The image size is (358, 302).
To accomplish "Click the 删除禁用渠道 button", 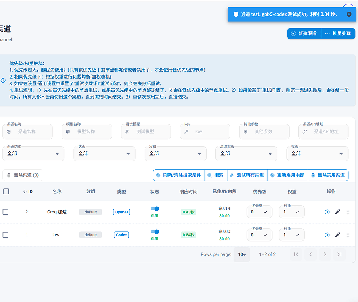I will [328, 175].
